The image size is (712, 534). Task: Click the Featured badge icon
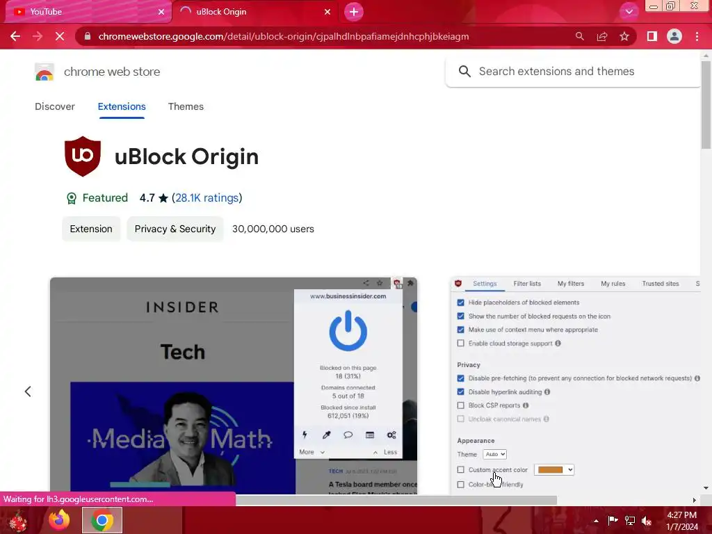(x=72, y=198)
